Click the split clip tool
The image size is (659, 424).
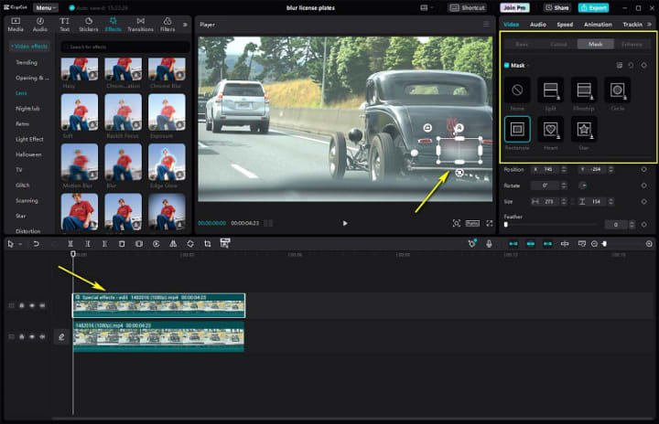click(70, 243)
